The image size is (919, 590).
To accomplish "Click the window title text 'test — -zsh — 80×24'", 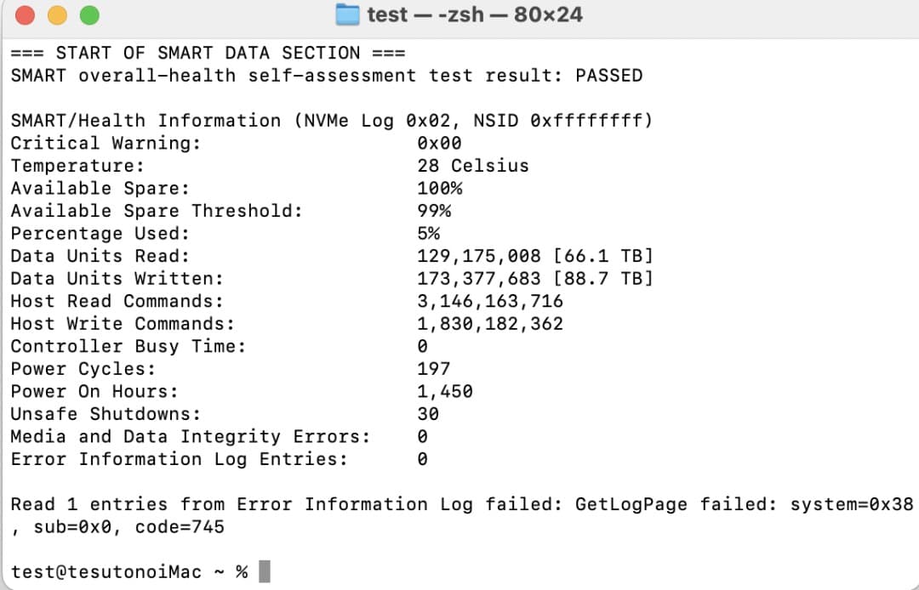I will (x=474, y=14).
